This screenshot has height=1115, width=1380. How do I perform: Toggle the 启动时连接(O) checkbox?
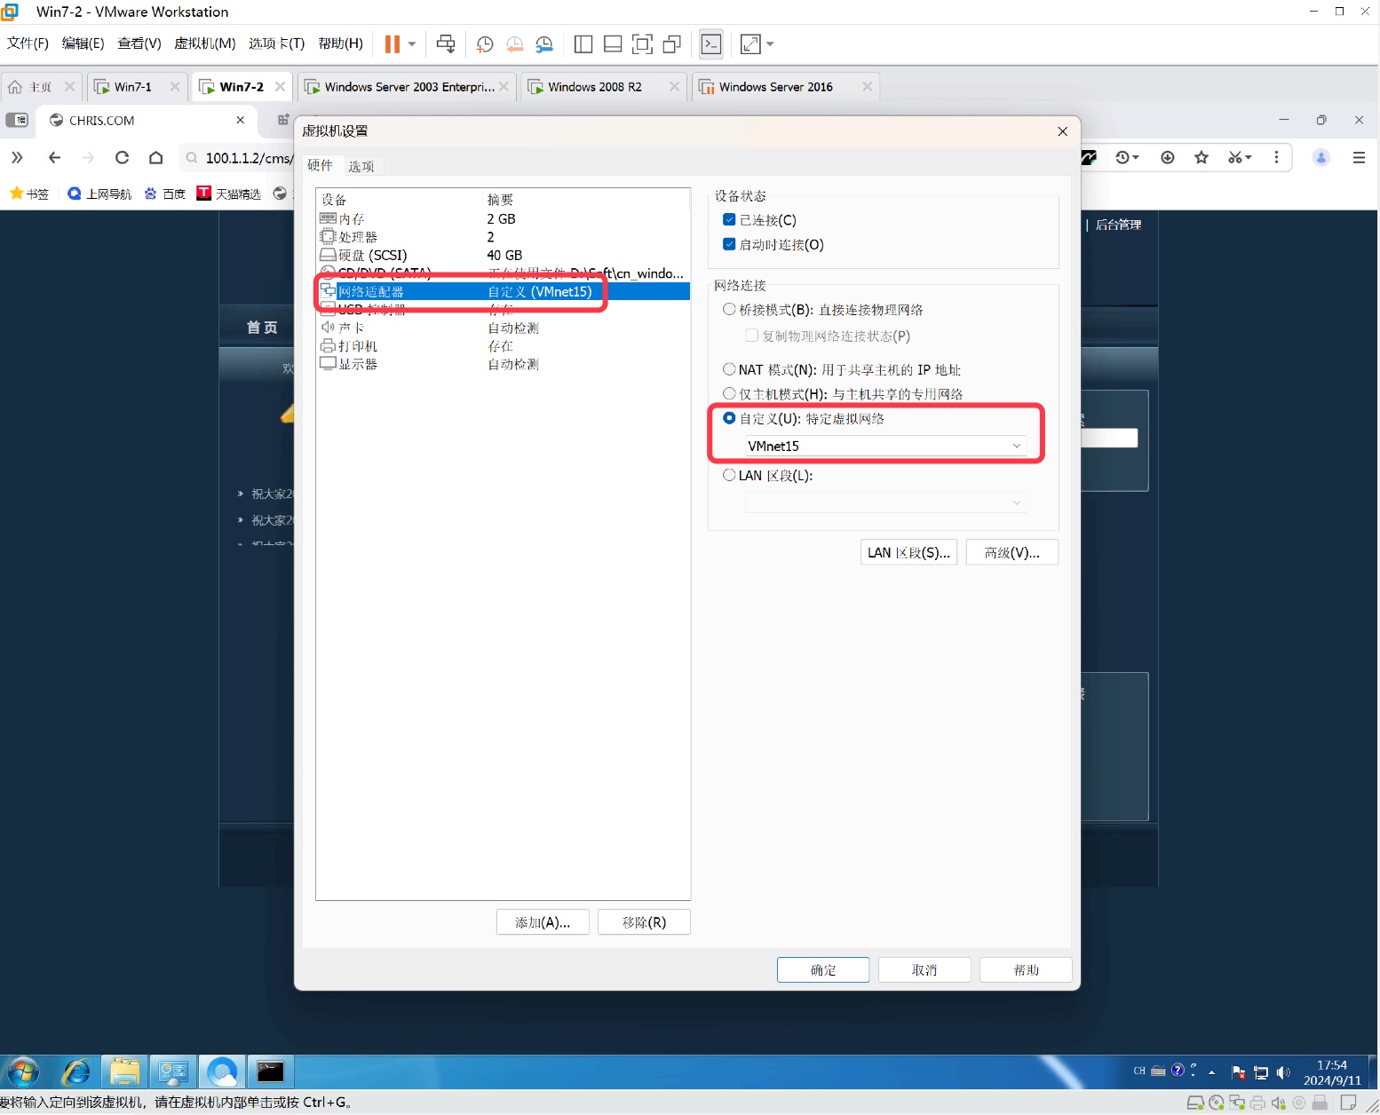(x=729, y=244)
